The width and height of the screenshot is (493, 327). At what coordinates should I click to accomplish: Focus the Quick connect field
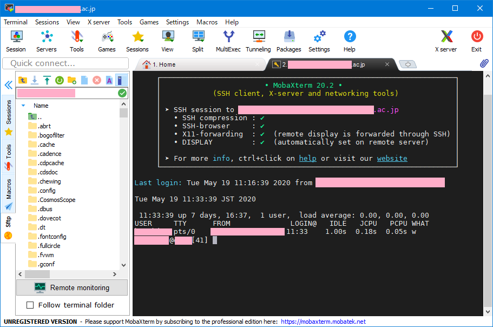(x=65, y=63)
